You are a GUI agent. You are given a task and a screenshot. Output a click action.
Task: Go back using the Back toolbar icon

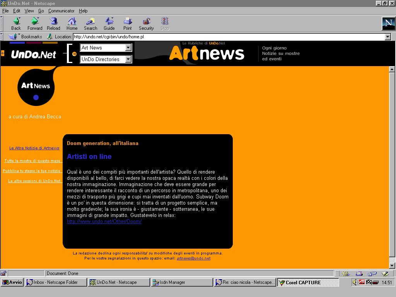pyautogui.click(x=16, y=24)
